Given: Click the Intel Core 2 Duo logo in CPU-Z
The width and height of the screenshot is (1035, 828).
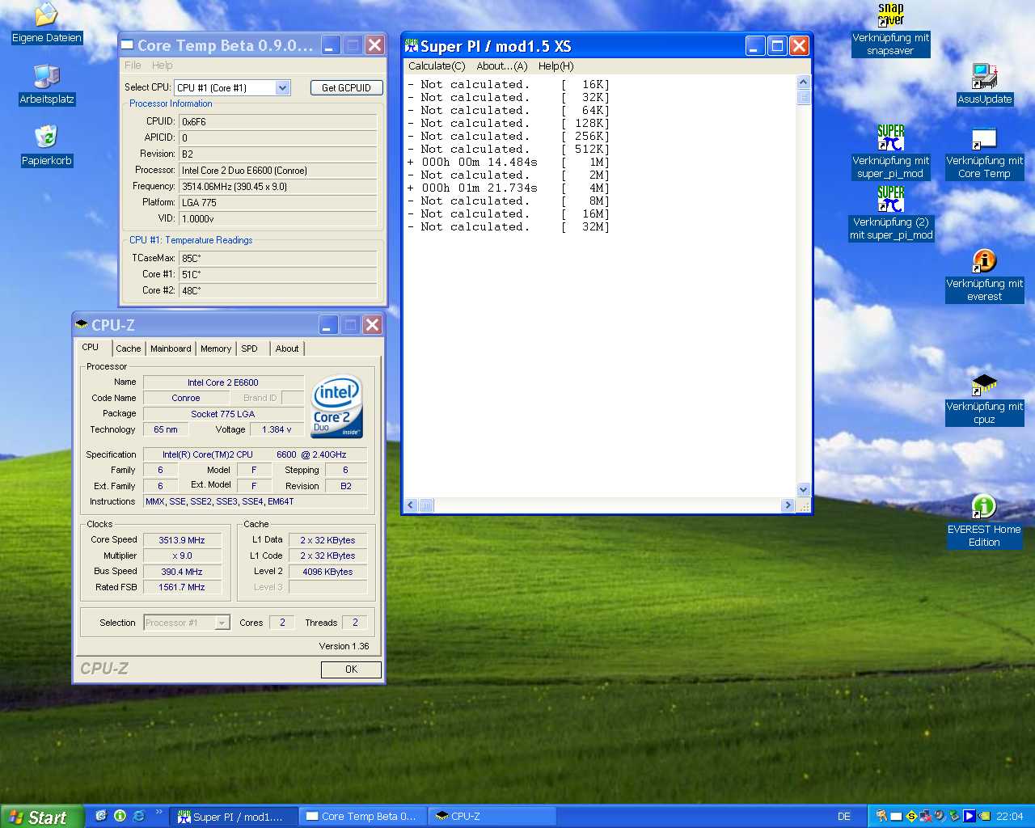Looking at the screenshot, I should [x=336, y=406].
